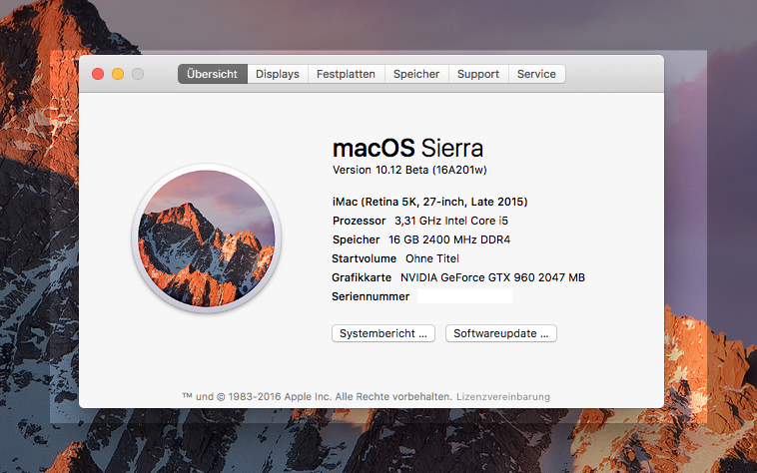Select the version text 10.12 Beta (16A201w)
The height and width of the screenshot is (473, 757).
pyautogui.click(x=431, y=170)
